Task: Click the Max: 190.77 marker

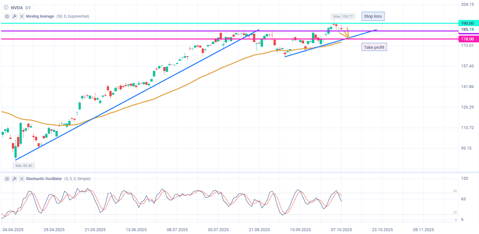Action: click(343, 16)
